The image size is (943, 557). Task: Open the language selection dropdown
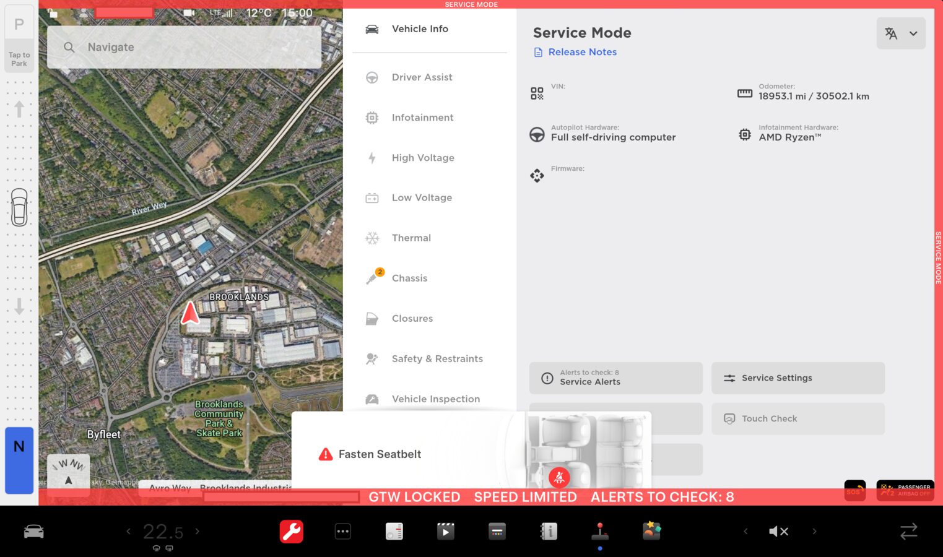900,33
